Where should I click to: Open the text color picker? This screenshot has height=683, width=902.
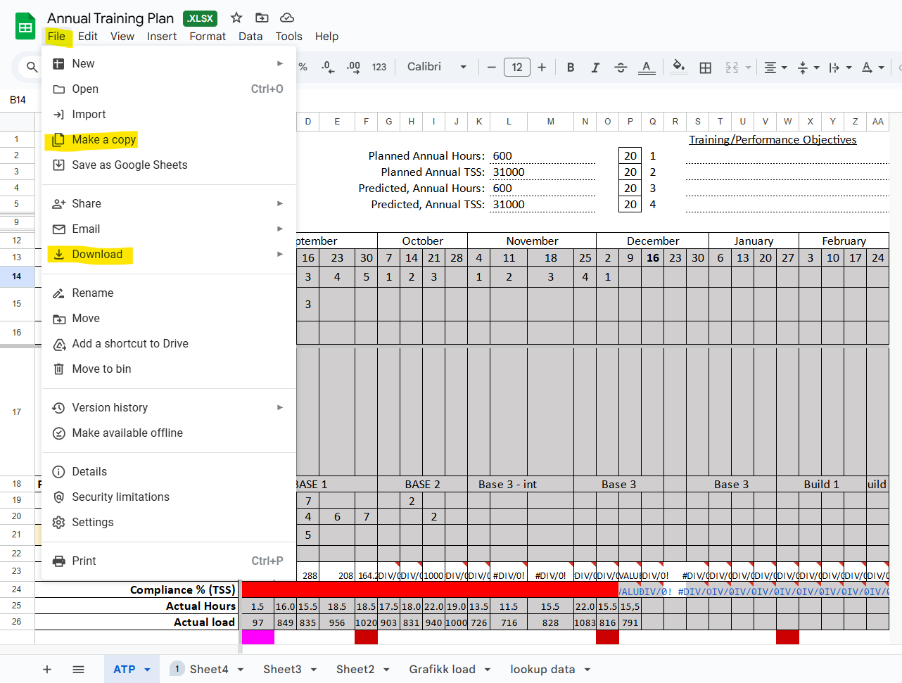tap(647, 68)
